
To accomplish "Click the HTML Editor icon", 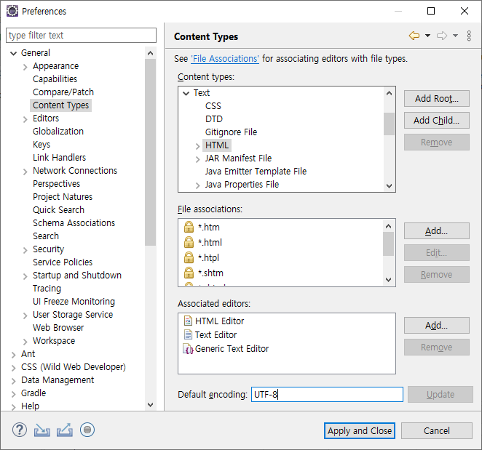I will [x=188, y=321].
